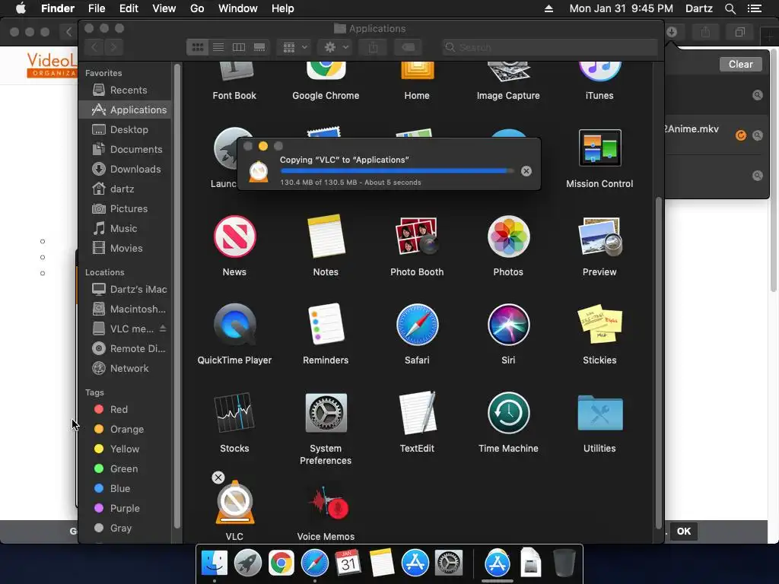This screenshot has height=584, width=779.
Task: Select the TextEdit app icon
Action: tap(417, 413)
